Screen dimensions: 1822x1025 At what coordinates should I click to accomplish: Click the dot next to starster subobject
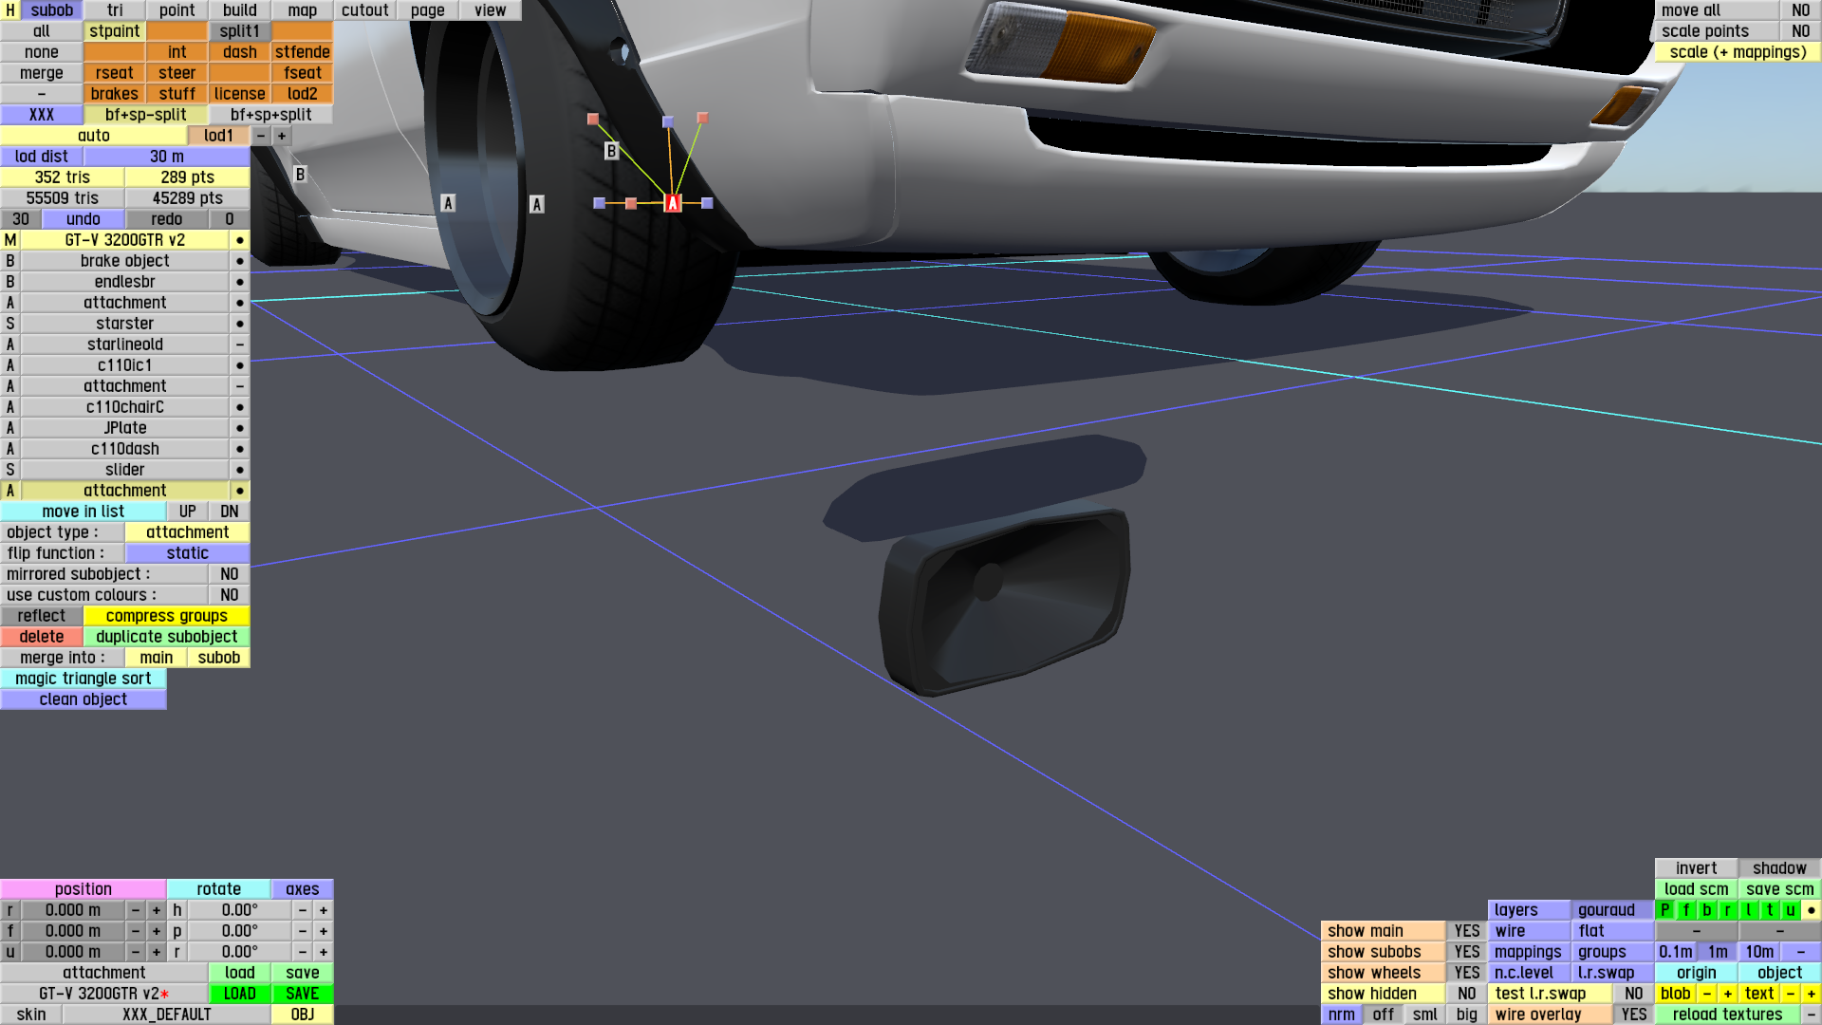click(x=240, y=324)
